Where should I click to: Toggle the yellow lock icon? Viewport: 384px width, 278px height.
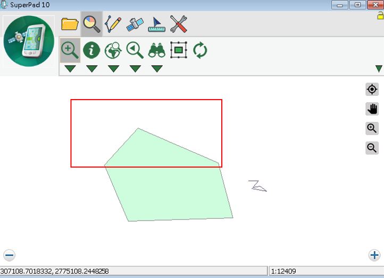tap(380, 17)
